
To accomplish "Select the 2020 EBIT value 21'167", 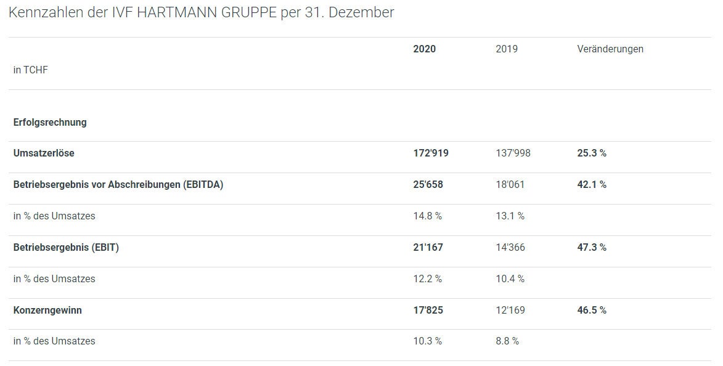I will [x=428, y=248].
